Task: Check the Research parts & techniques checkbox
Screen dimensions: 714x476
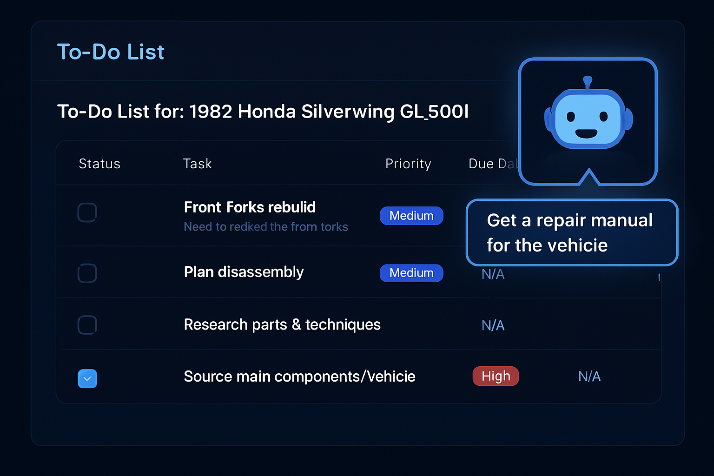Action: coord(87,325)
